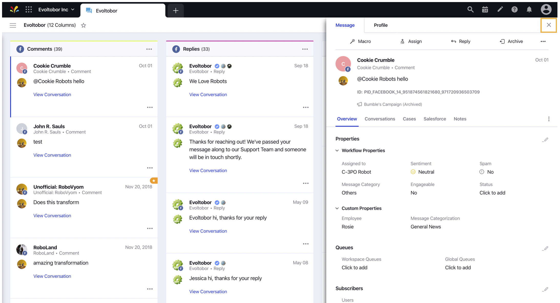Screen dimensions: 560x303
Task: Open more options on John R. Sauls card
Action: coord(150,168)
